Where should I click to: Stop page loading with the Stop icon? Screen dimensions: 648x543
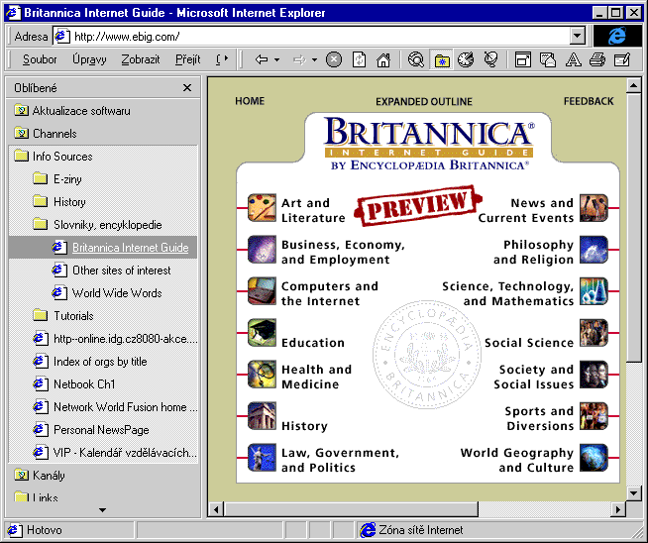coord(334,59)
